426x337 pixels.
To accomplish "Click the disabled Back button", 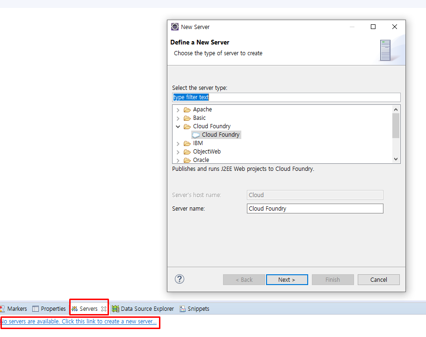I will click(244, 279).
